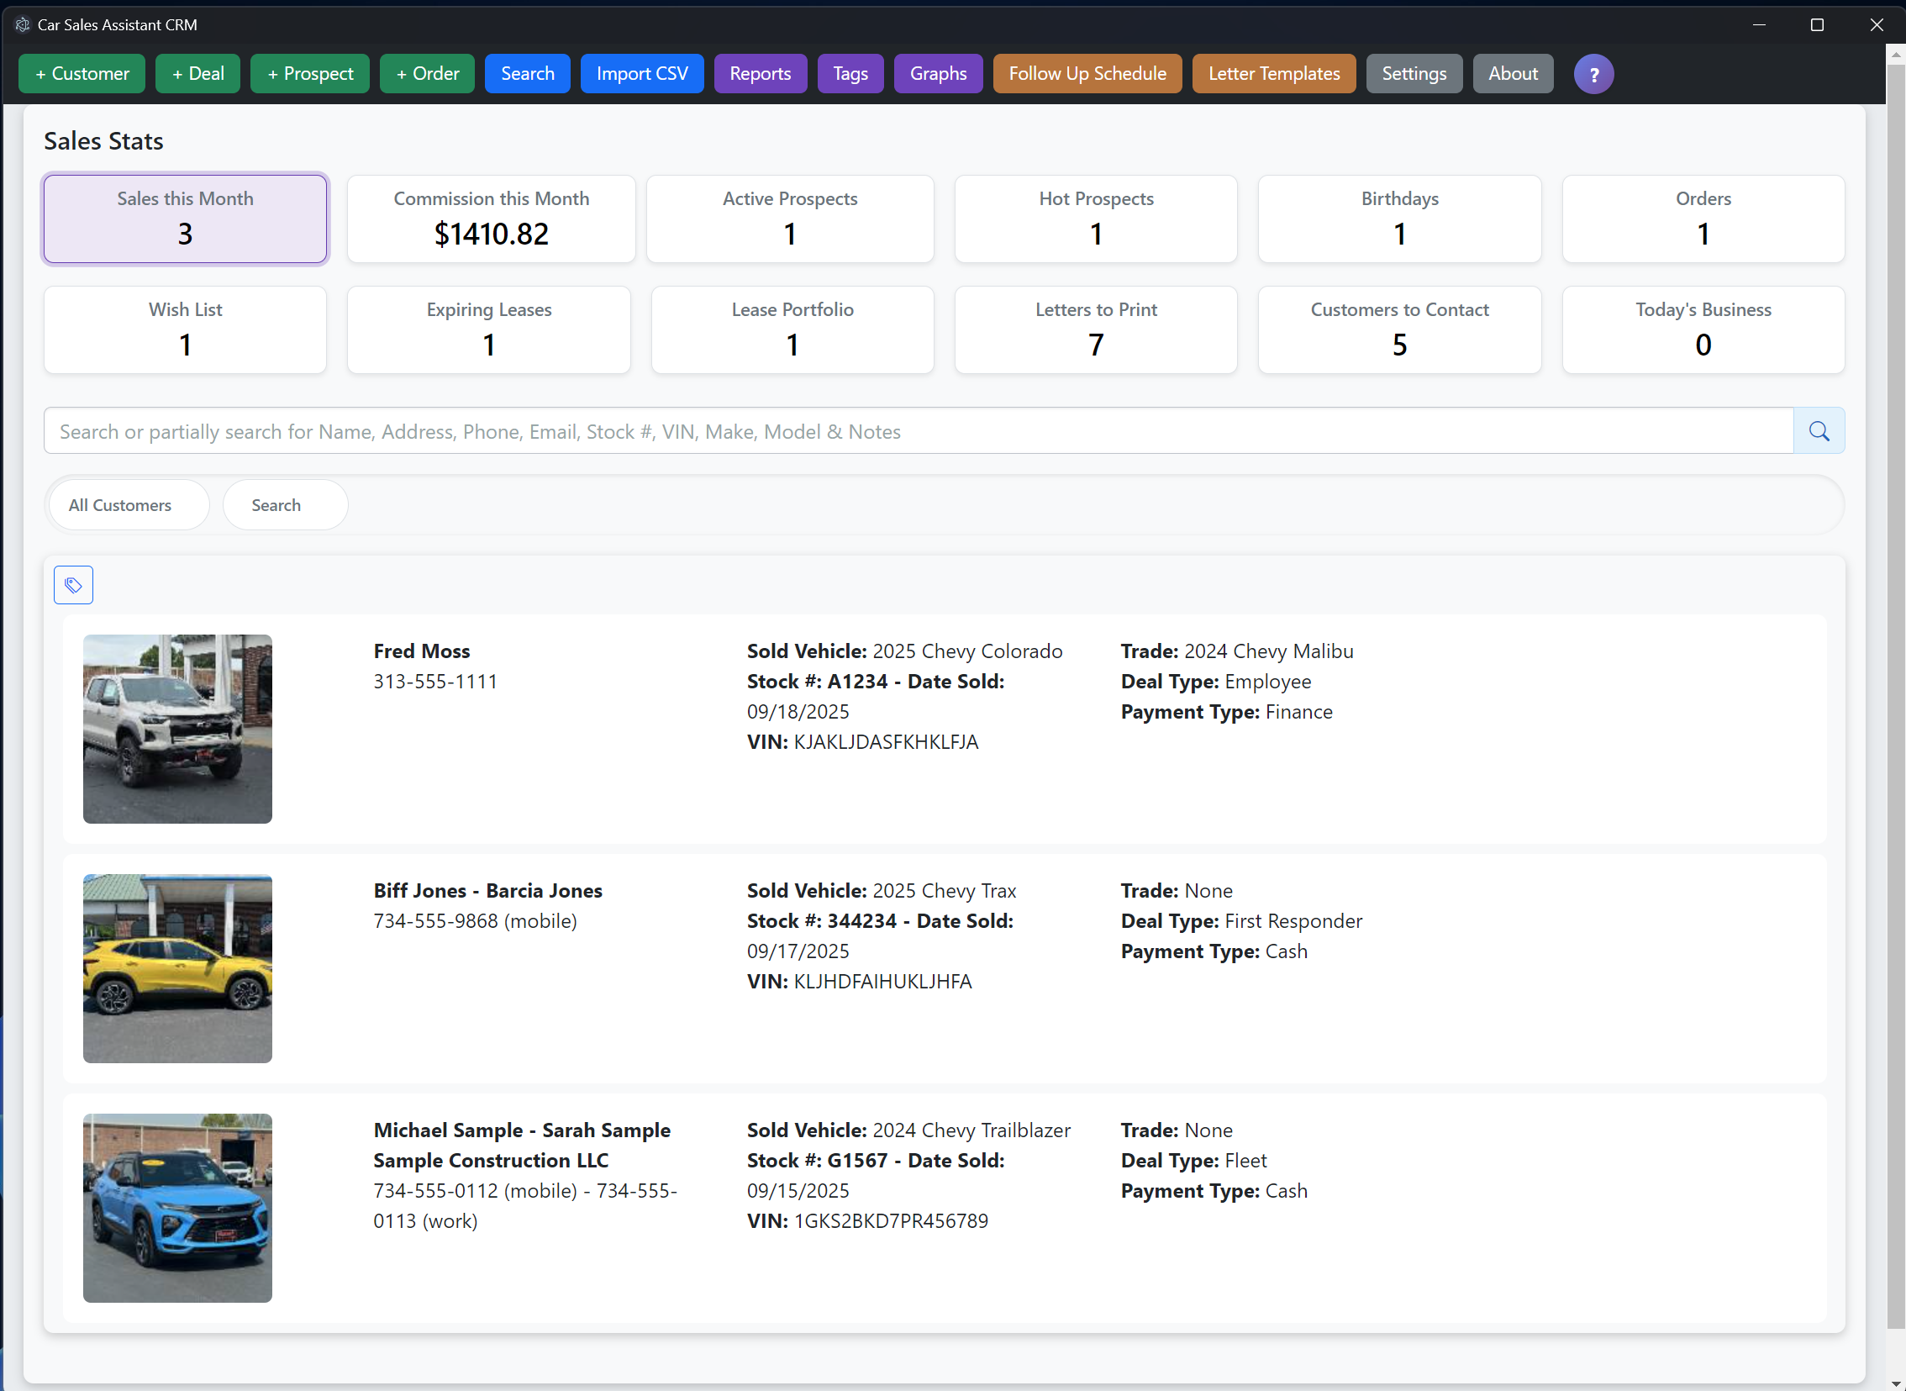The image size is (1906, 1391).
Task: Open the Customers to Contact card
Action: 1398,329
